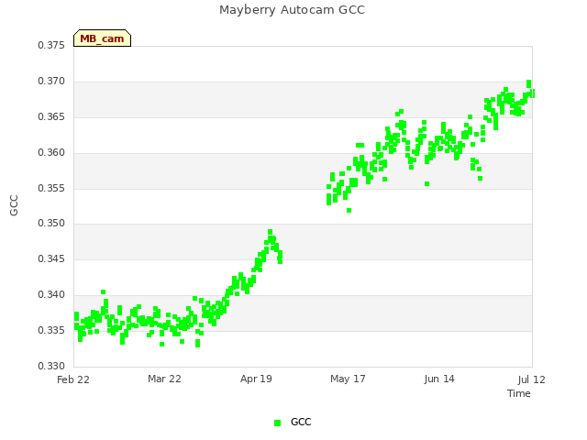Click the Time x-axis title
587x440 pixels.
519,393
